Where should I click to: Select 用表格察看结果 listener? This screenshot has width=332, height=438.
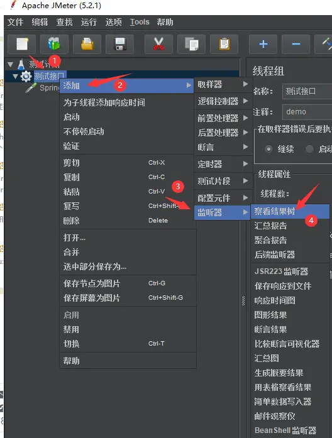tap(290, 388)
